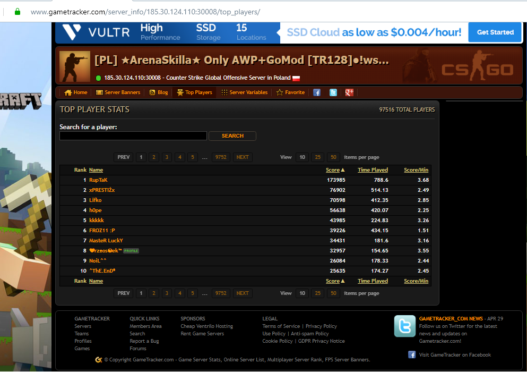Open the Server Banners tab
527x372 pixels.
(x=118, y=92)
